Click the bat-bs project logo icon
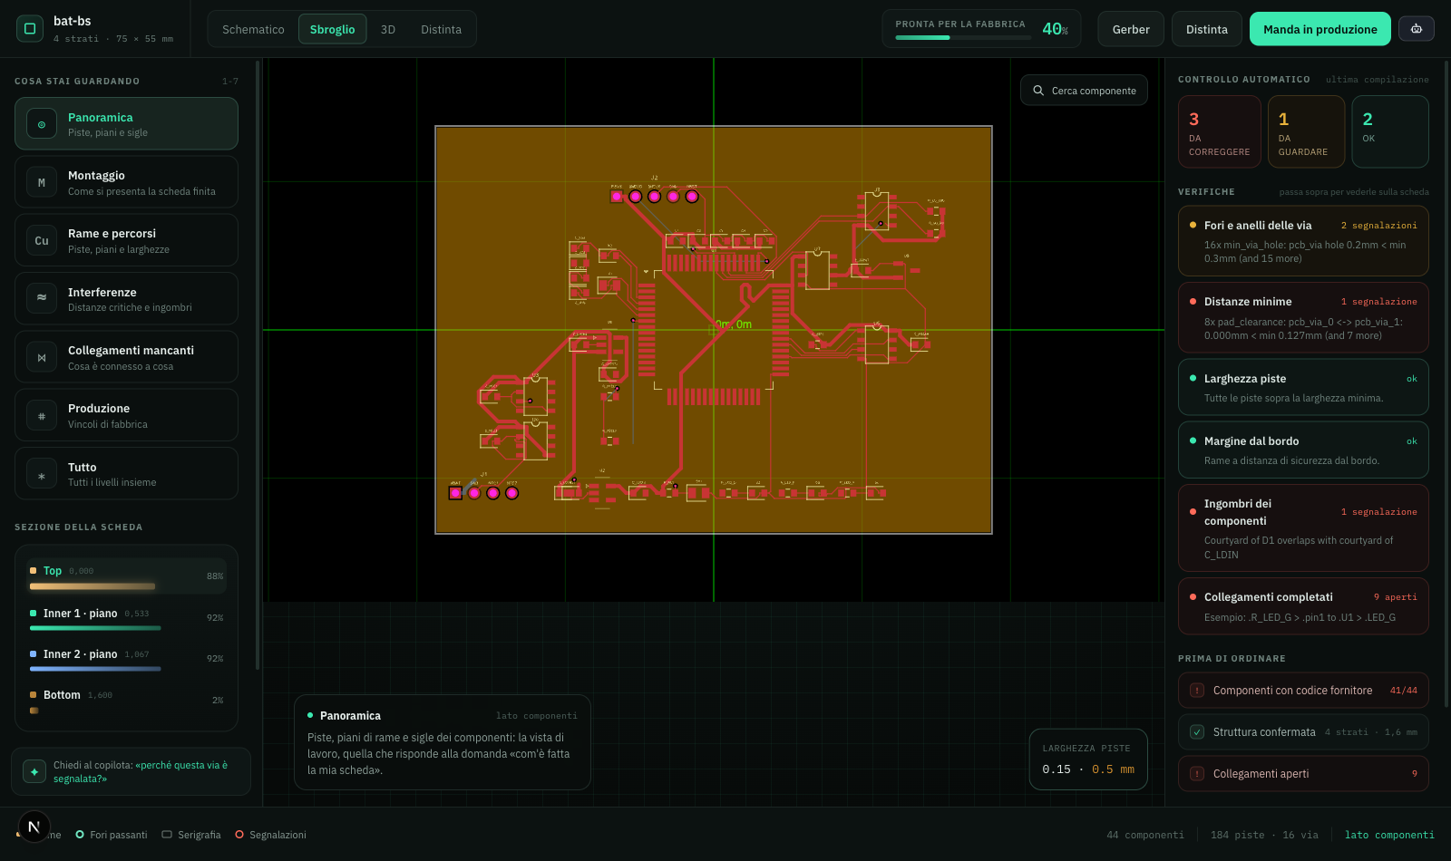Screen dimensions: 1451x861 [30, 29]
